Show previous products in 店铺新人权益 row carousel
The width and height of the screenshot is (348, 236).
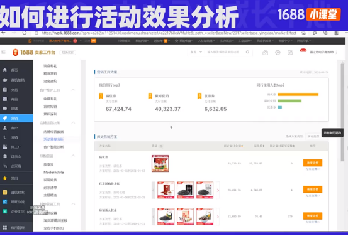[x=154, y=217]
